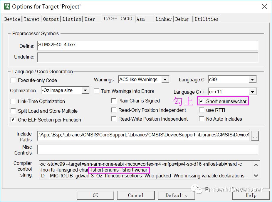Click the Include Paths field

(143, 136)
